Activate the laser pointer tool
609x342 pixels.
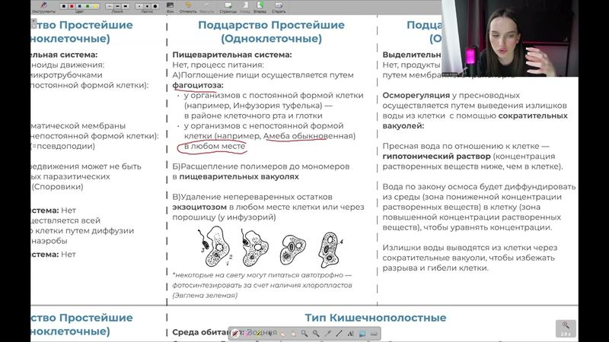coord(328,334)
